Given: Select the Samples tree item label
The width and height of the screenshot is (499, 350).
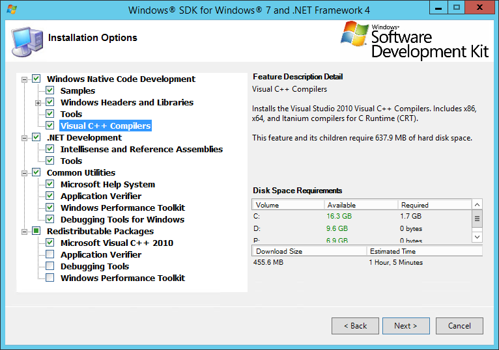Looking at the screenshot, I should pyautogui.click(x=78, y=90).
